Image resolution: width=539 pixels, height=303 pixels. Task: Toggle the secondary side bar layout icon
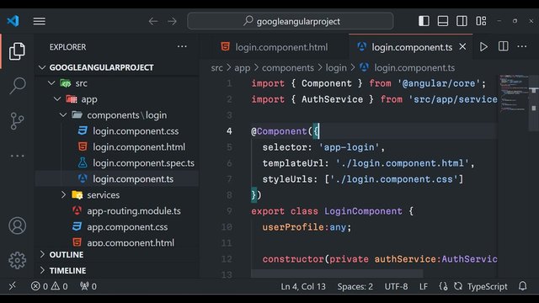462,21
